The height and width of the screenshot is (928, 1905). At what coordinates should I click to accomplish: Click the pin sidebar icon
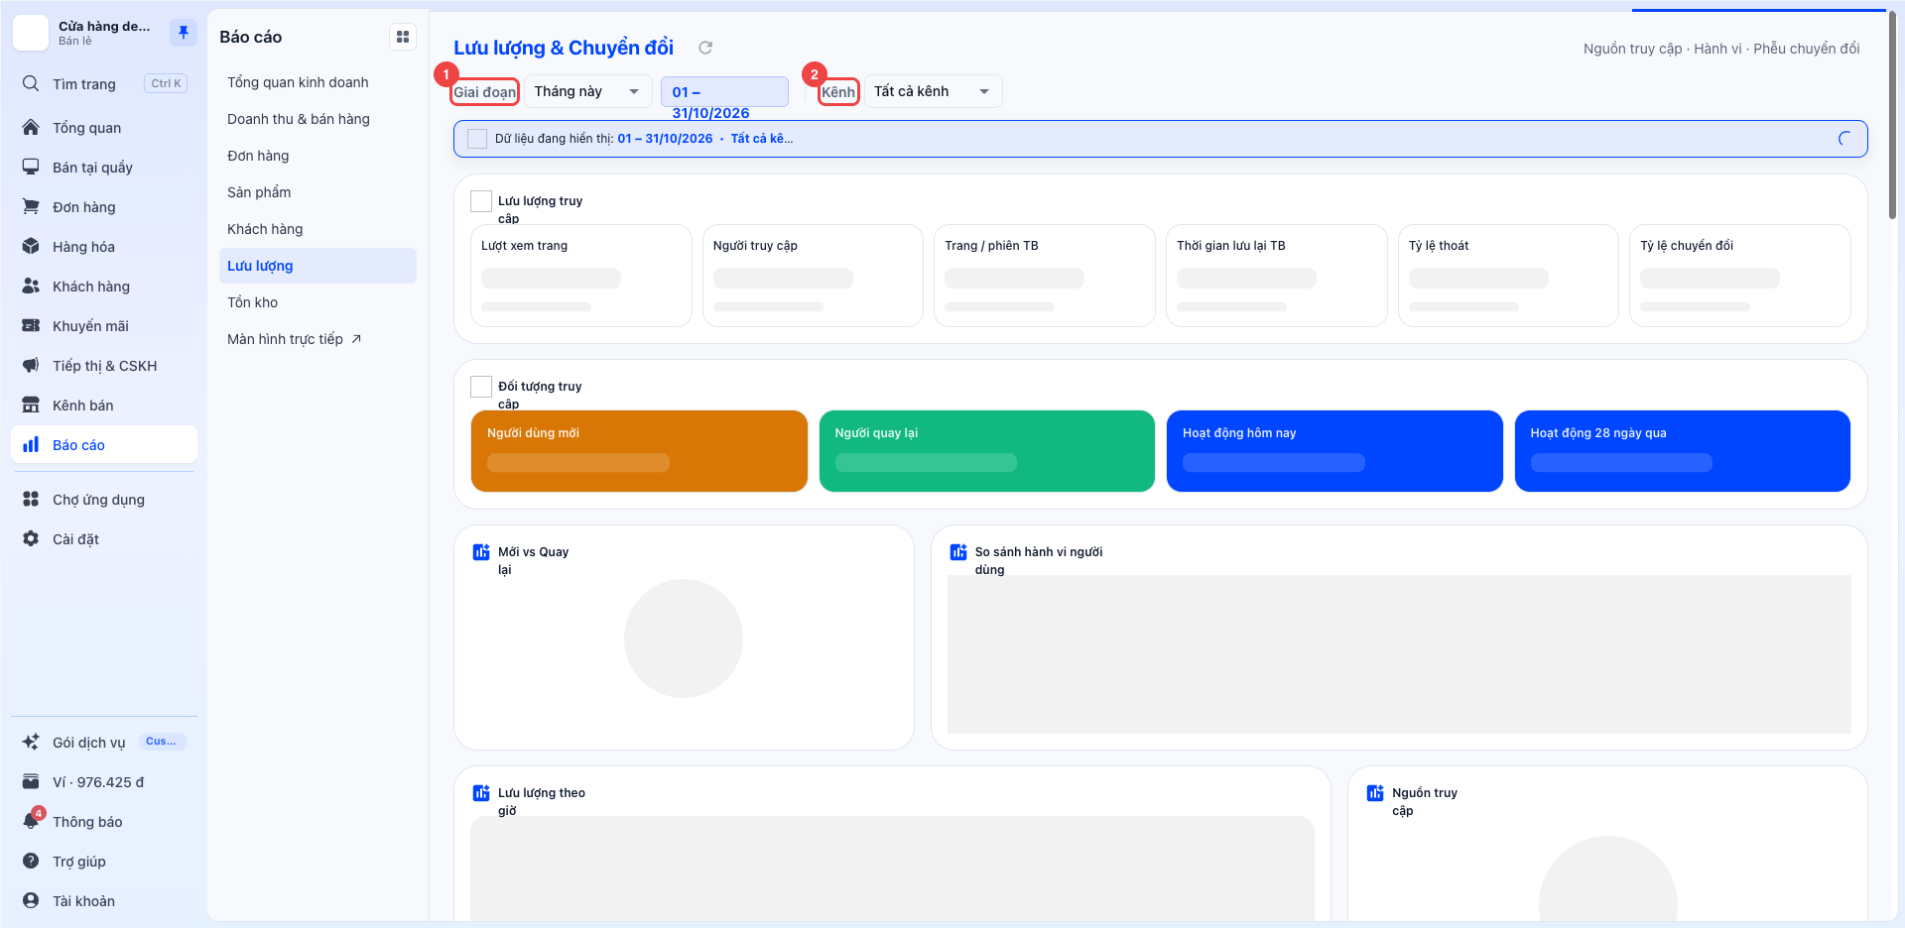click(184, 33)
